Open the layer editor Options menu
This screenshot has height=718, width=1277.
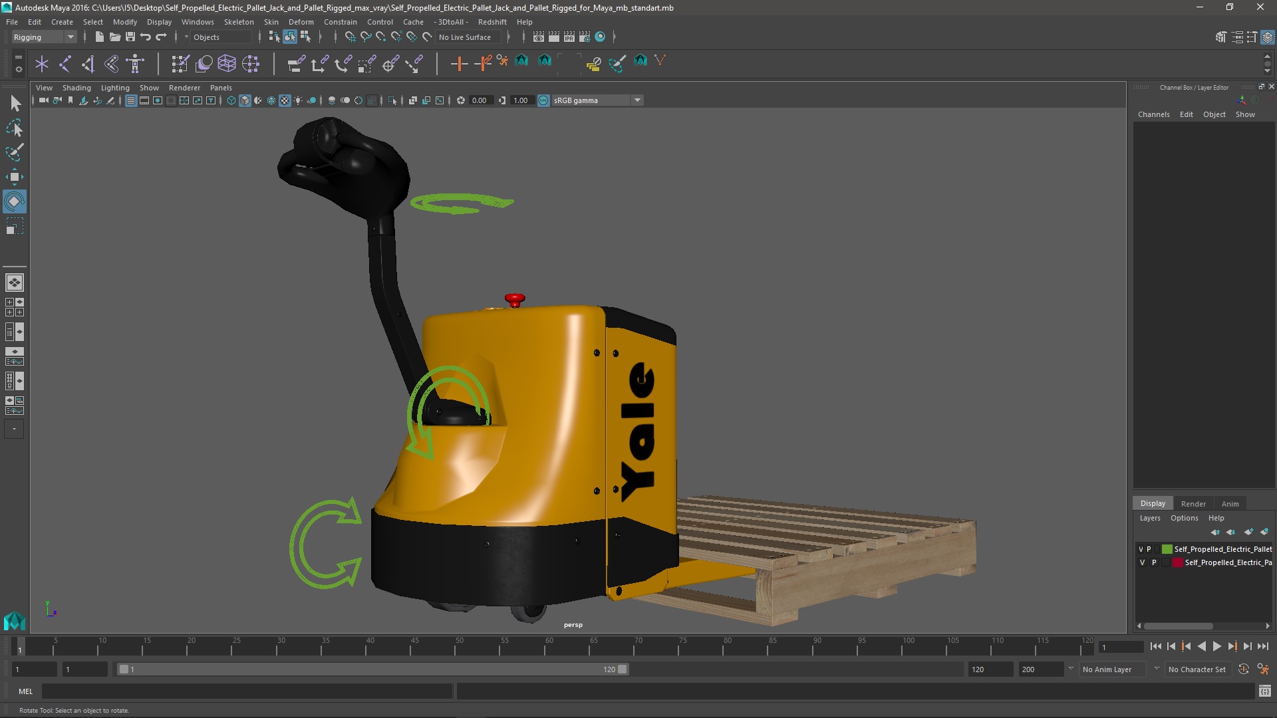click(1184, 518)
